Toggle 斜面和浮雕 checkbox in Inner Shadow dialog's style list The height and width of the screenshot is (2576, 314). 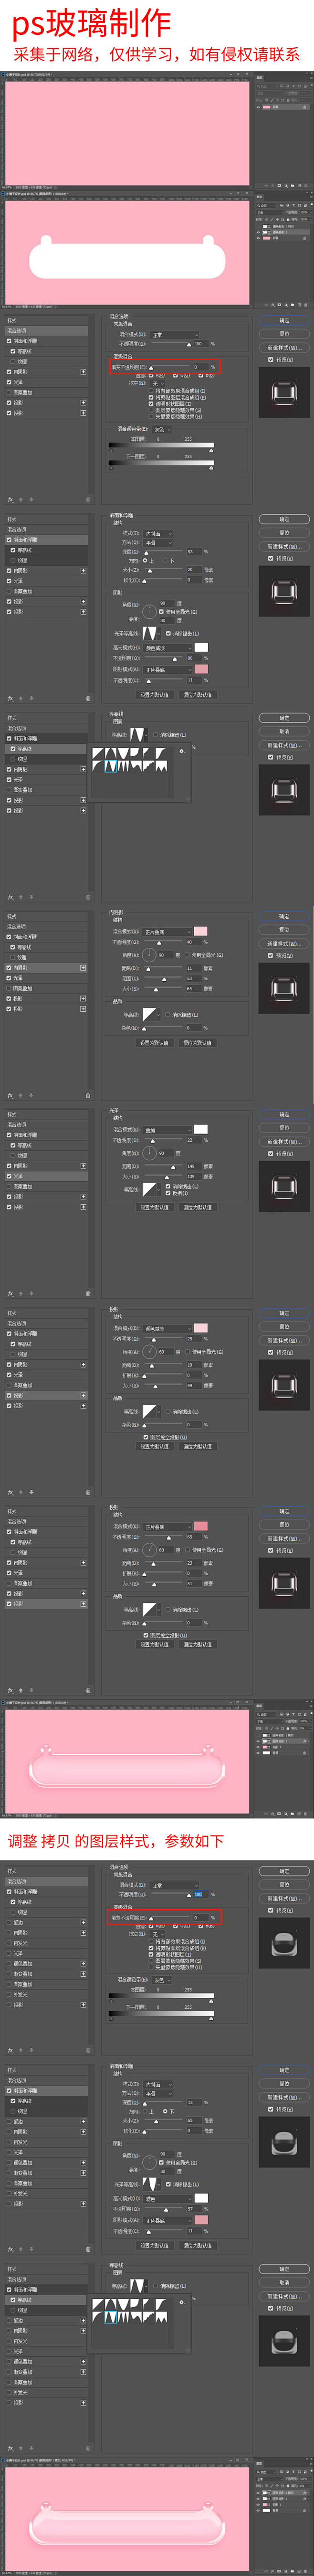tap(9, 937)
